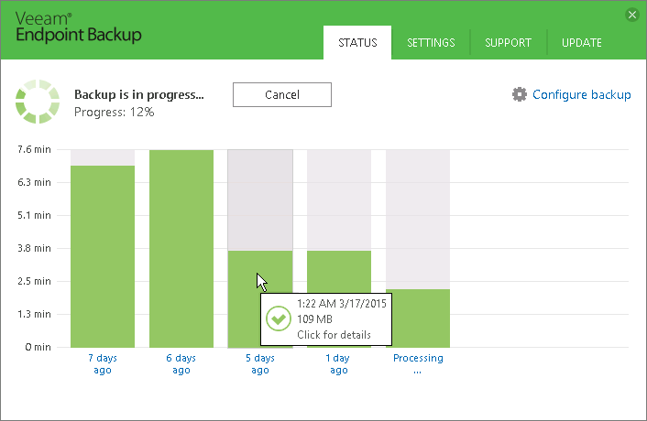Click the Processing session bar
Screen dimensions: 647x421
coord(418,318)
